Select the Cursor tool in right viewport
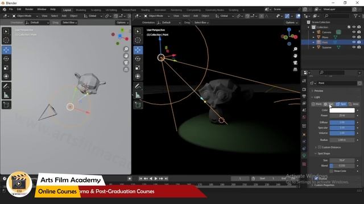The width and height of the screenshot is (364, 204). coord(138,40)
